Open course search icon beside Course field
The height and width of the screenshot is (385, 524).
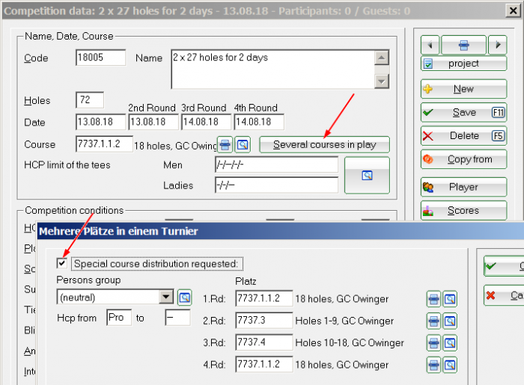point(243,145)
